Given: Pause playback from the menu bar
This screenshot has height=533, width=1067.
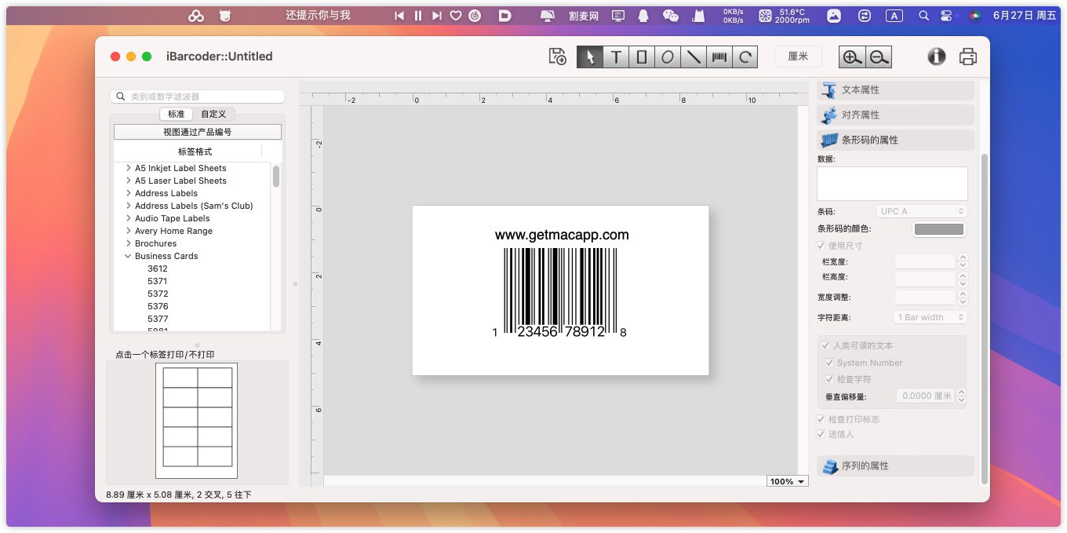Looking at the screenshot, I should [x=418, y=15].
